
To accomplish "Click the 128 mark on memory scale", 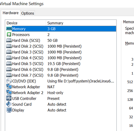I will pyautogui.click(x=130, y=100).
